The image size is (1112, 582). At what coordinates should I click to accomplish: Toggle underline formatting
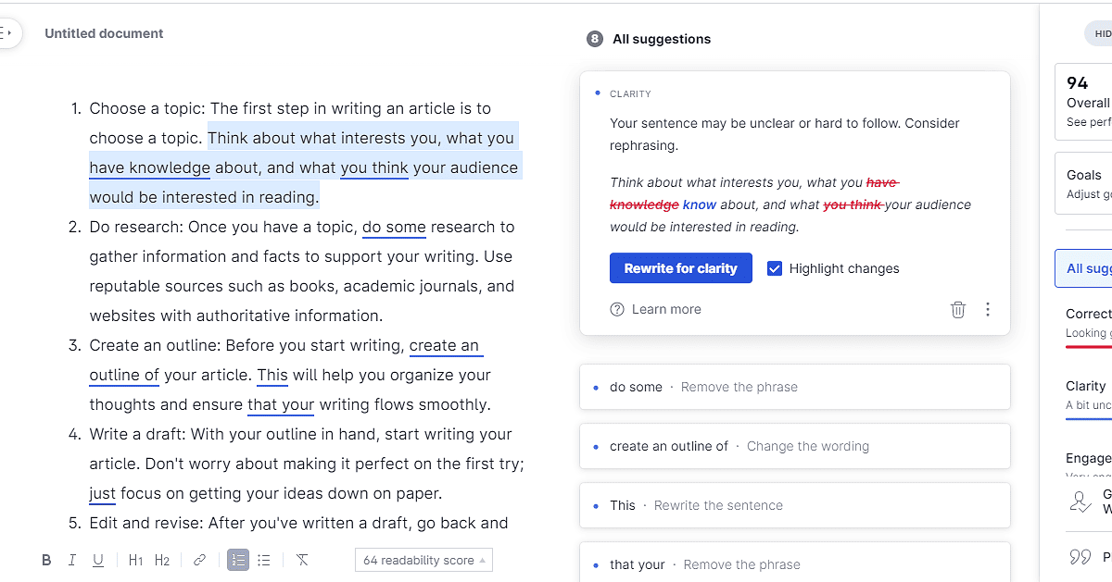pyautogui.click(x=98, y=560)
